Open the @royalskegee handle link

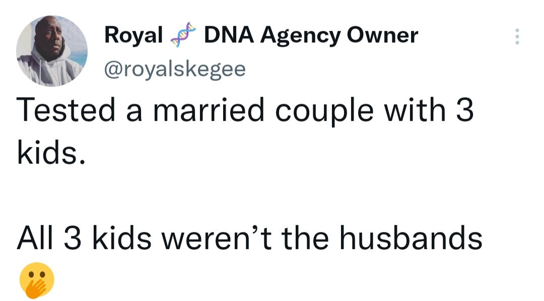175,69
